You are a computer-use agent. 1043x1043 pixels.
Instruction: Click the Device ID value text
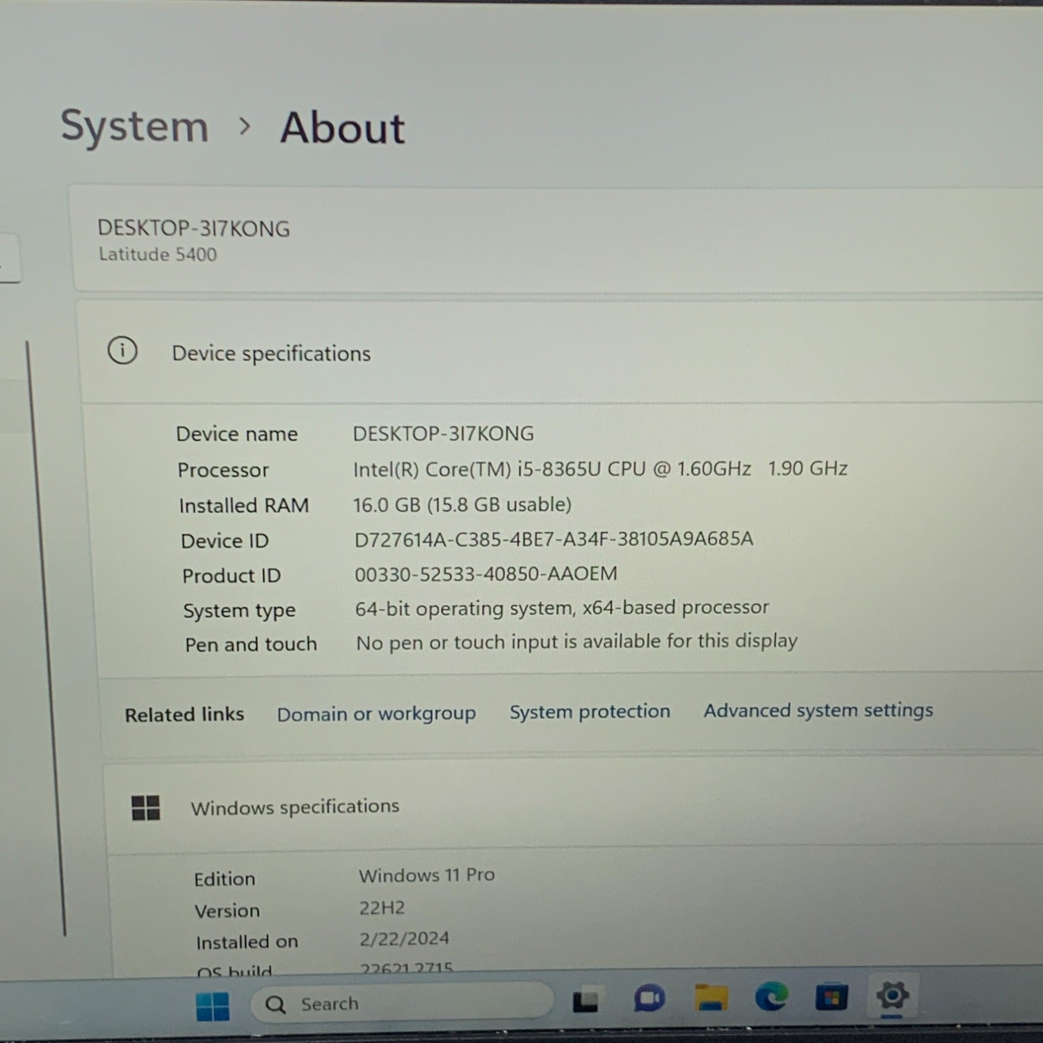pos(553,540)
